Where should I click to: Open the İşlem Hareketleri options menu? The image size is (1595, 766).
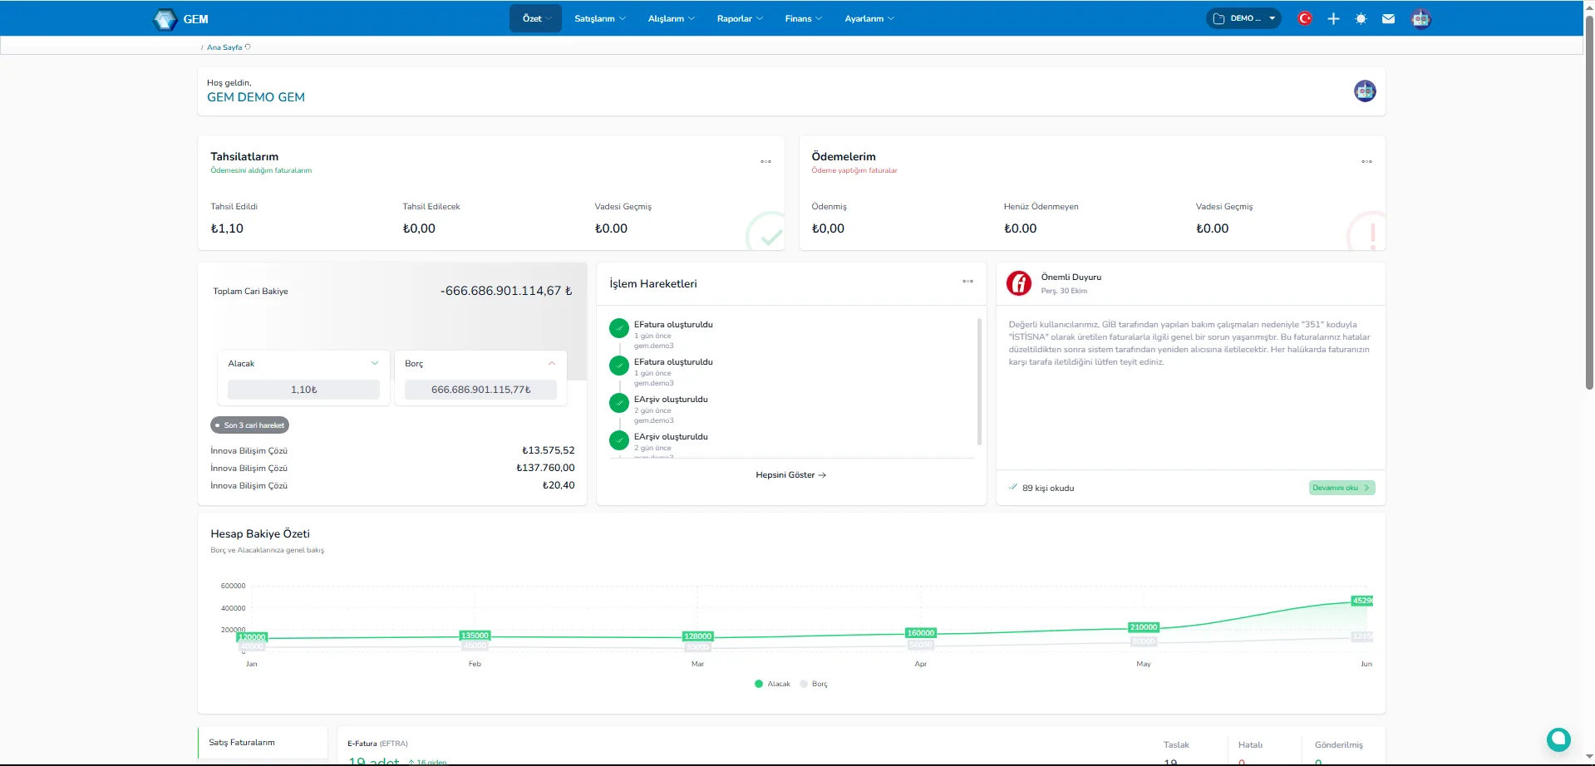[x=967, y=282]
